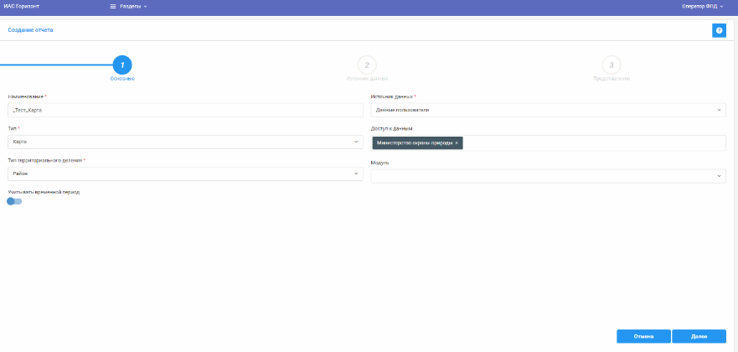Click the Отмена button
Image resolution: width=738 pixels, height=352 pixels.
click(643, 336)
